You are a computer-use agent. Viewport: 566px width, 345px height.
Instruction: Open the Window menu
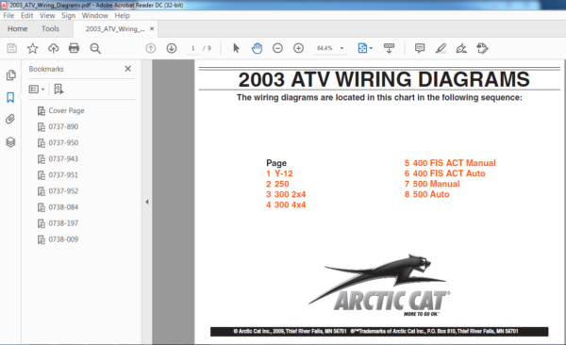point(95,15)
